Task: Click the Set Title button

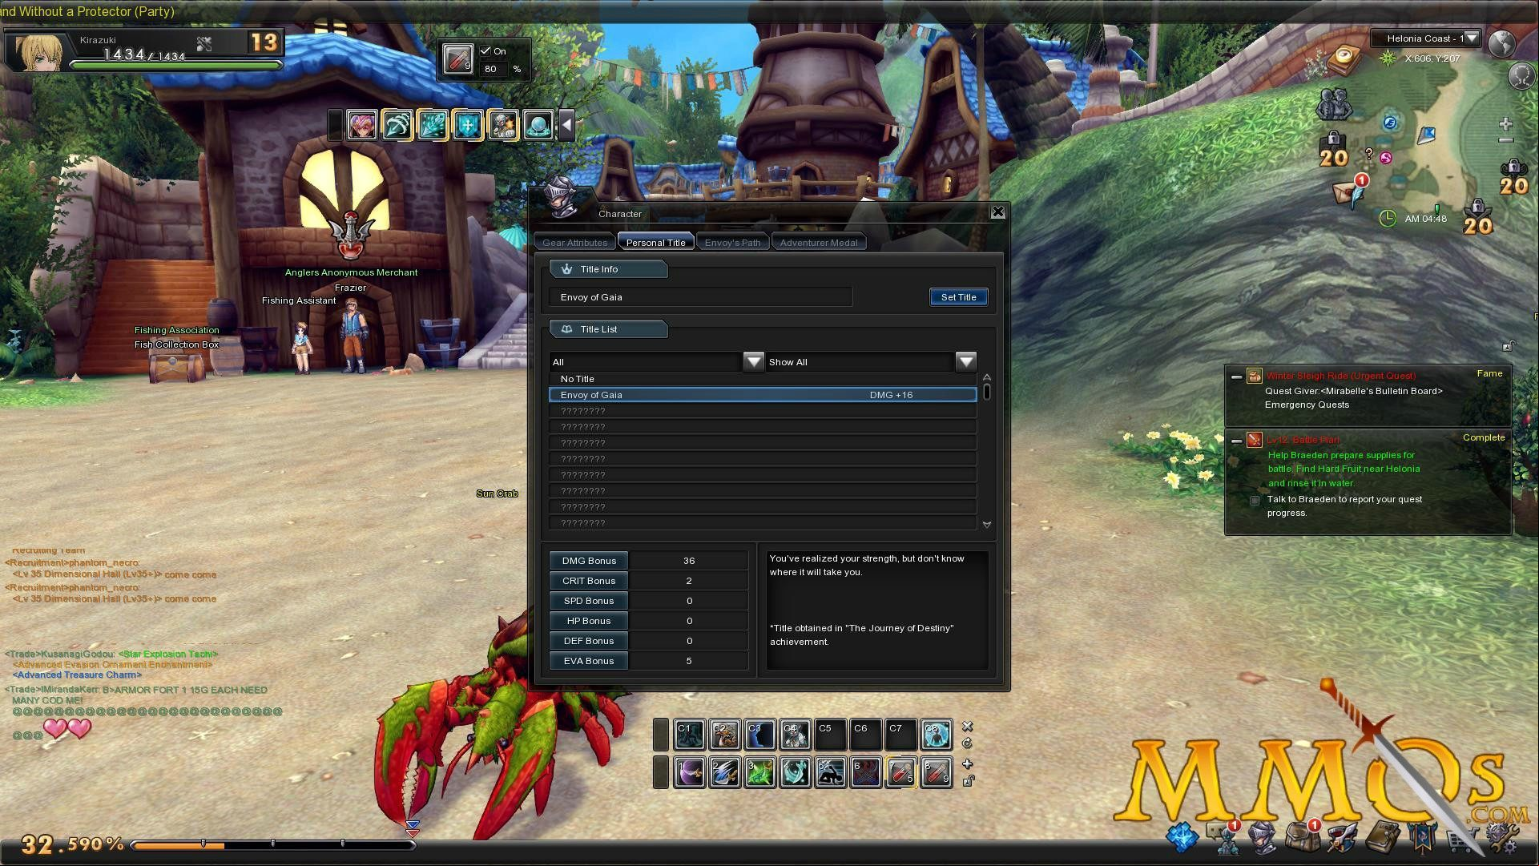Action: [x=958, y=297]
